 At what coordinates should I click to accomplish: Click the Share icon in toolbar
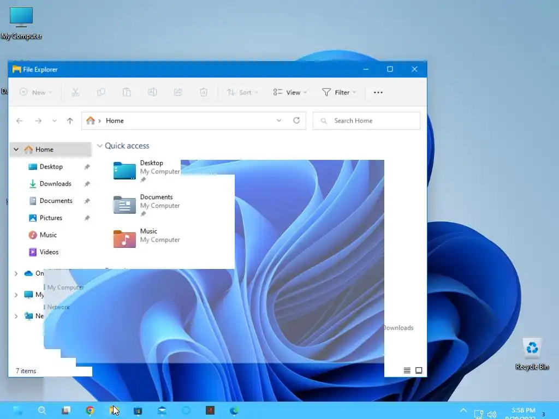tap(178, 92)
